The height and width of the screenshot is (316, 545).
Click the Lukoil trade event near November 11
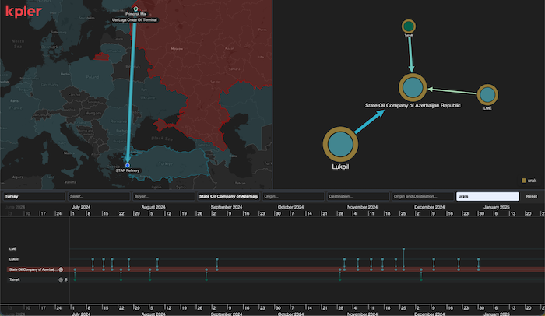(371, 259)
